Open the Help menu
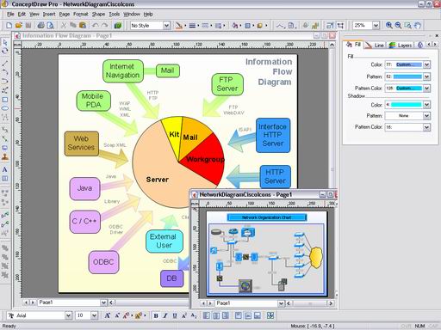 coord(148,14)
